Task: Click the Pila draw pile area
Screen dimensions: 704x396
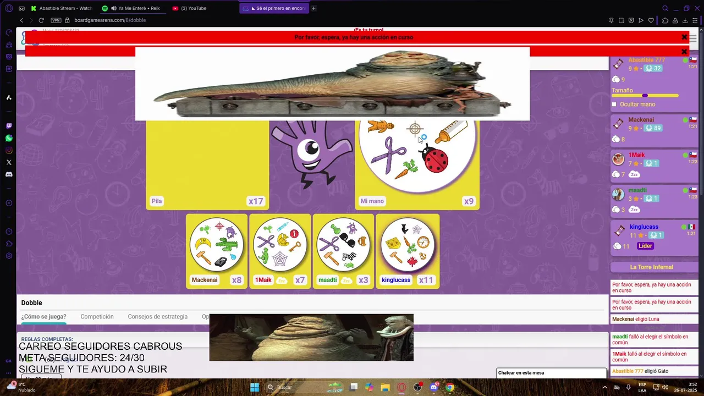Action: click(207, 165)
